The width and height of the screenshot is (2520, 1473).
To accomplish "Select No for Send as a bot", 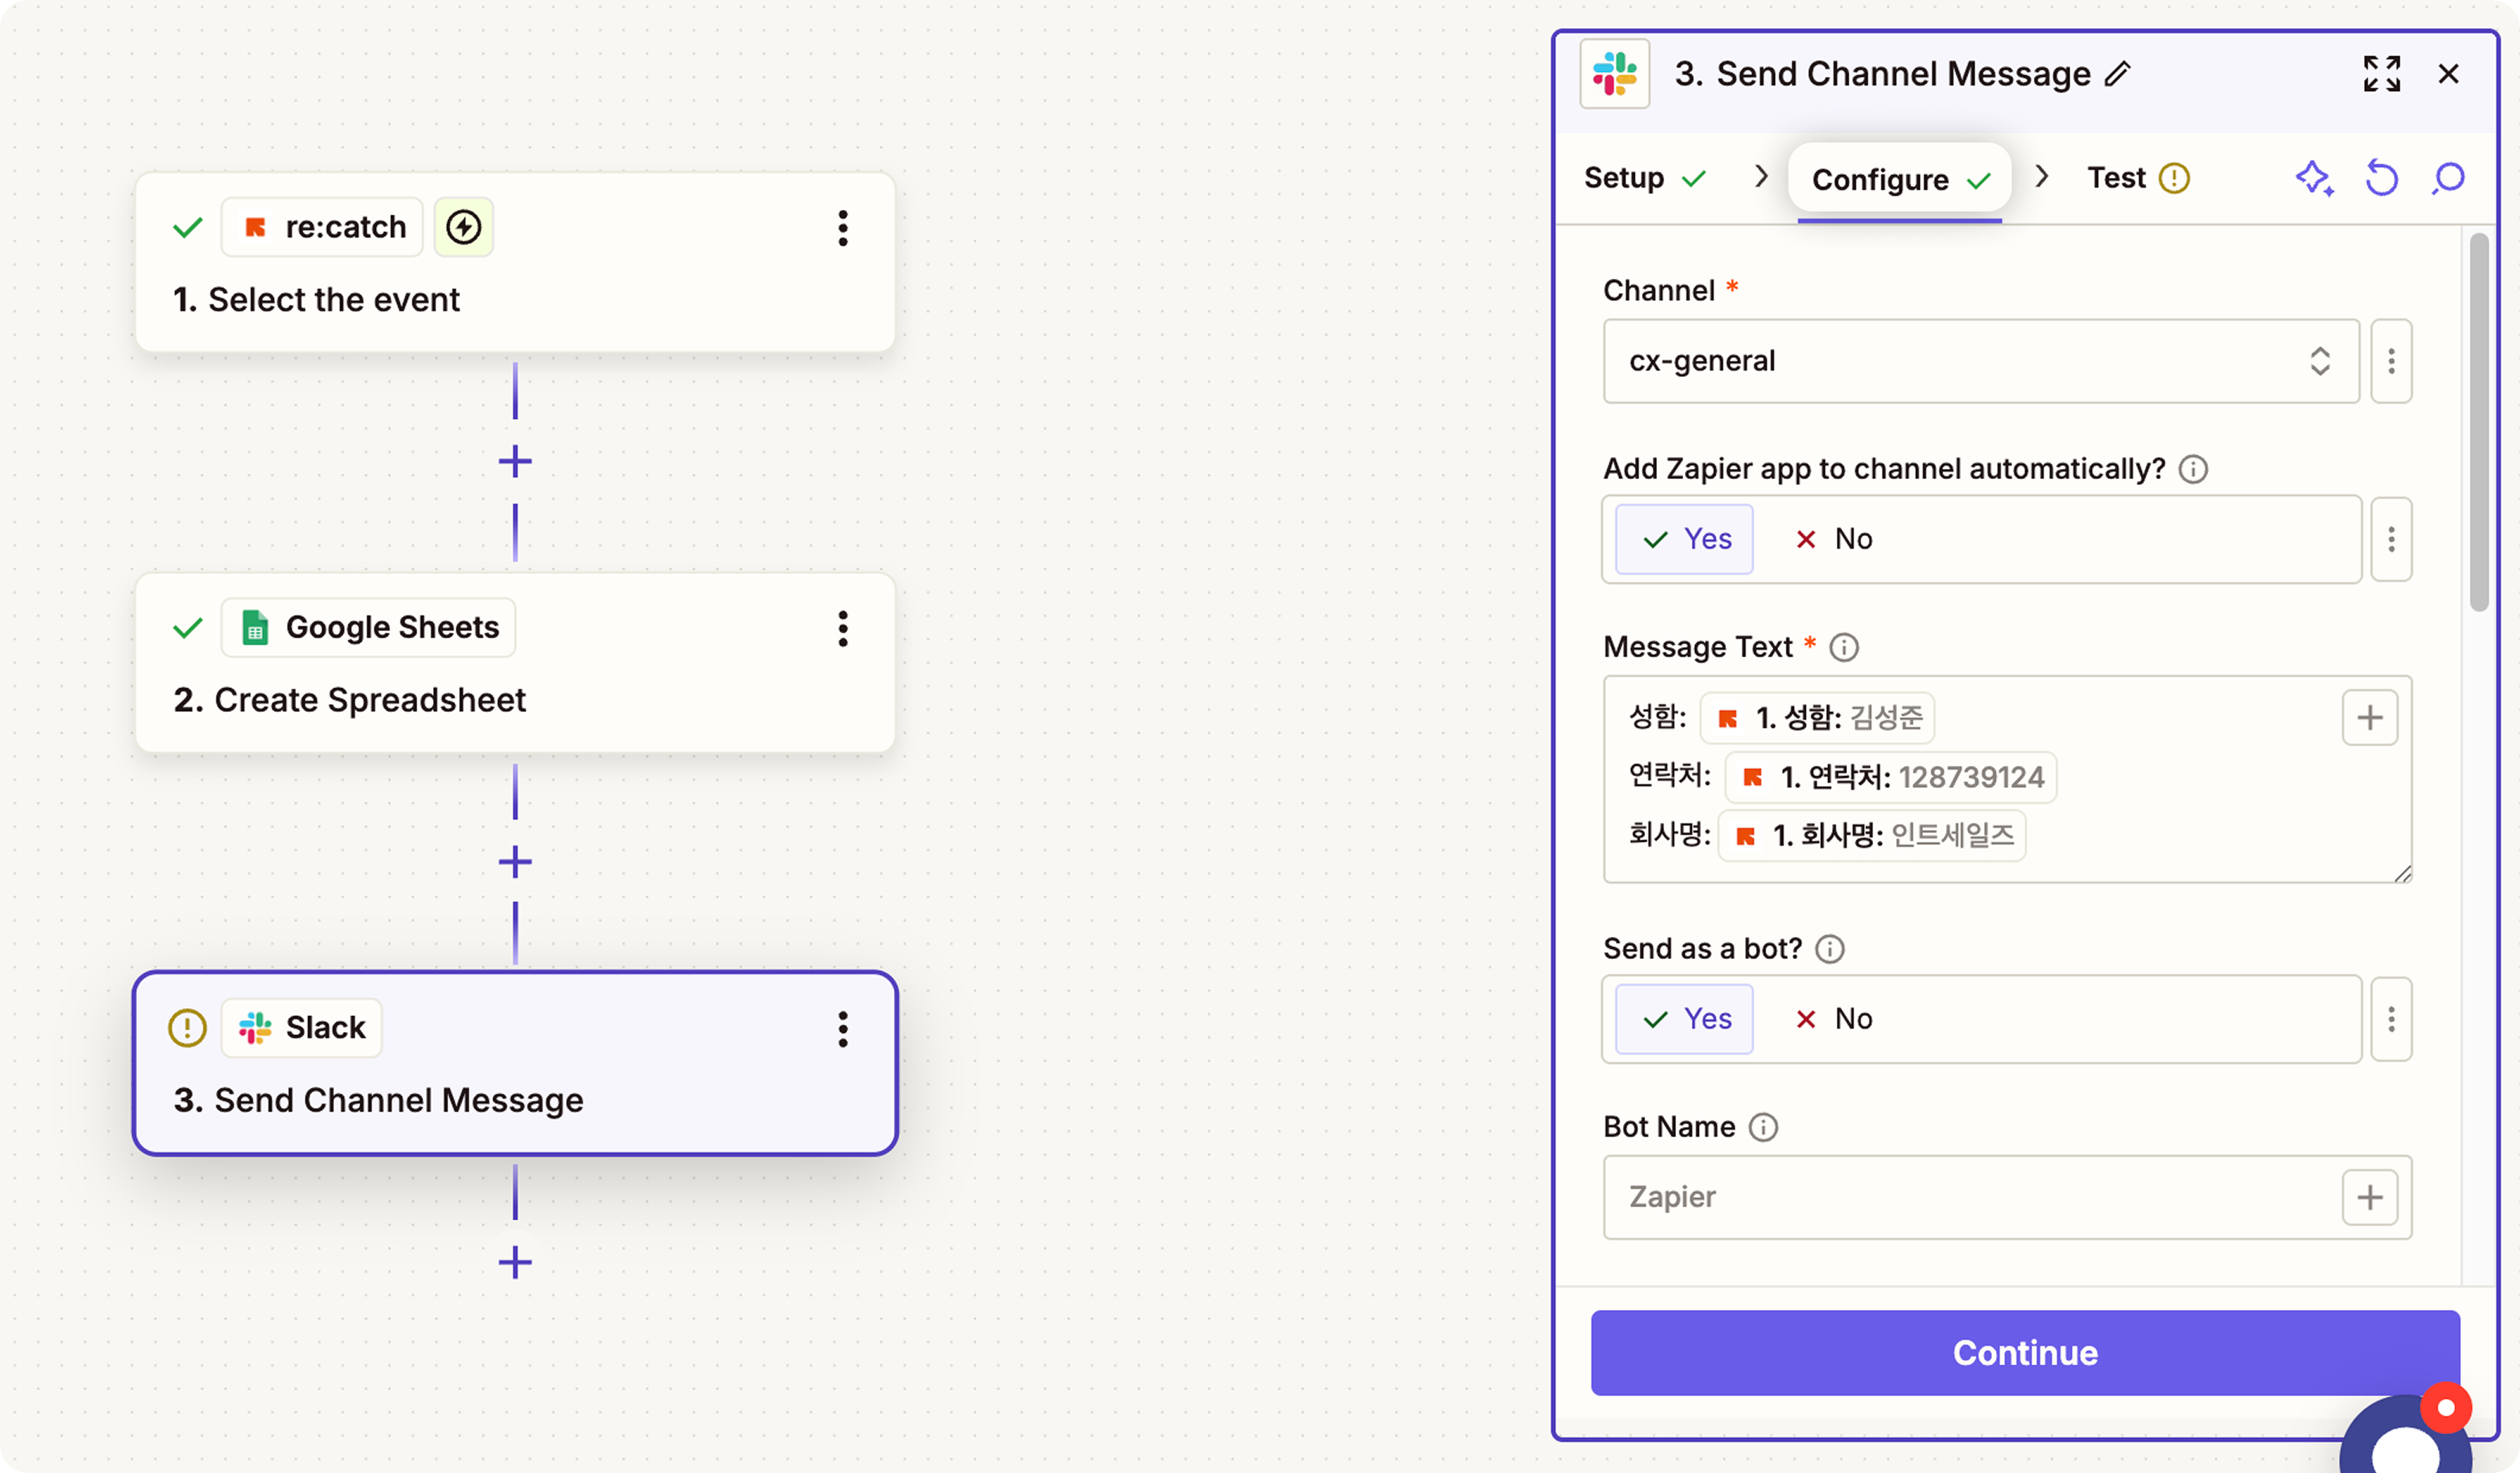I will [x=1833, y=1019].
